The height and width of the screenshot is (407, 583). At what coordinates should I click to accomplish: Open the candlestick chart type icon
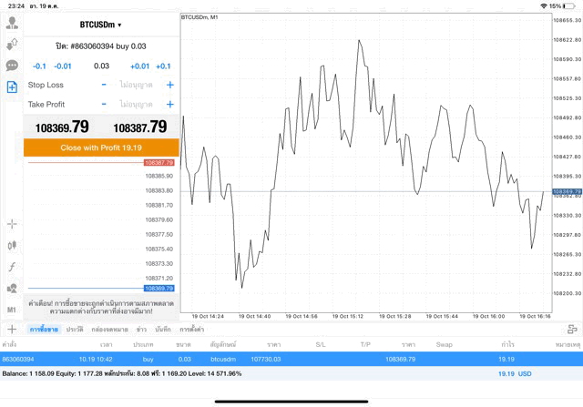point(12,245)
